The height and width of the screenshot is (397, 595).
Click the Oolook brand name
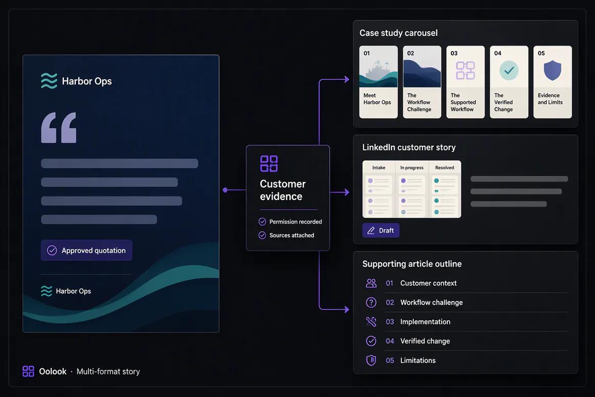(53, 371)
